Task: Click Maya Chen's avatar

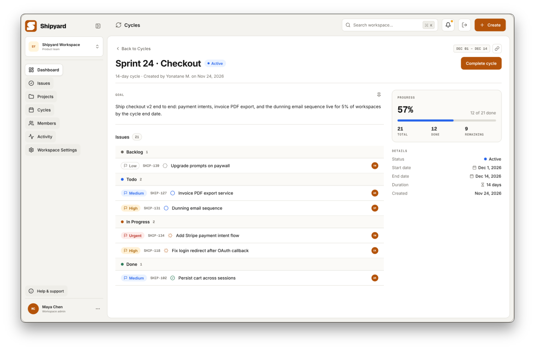Action: (33, 309)
